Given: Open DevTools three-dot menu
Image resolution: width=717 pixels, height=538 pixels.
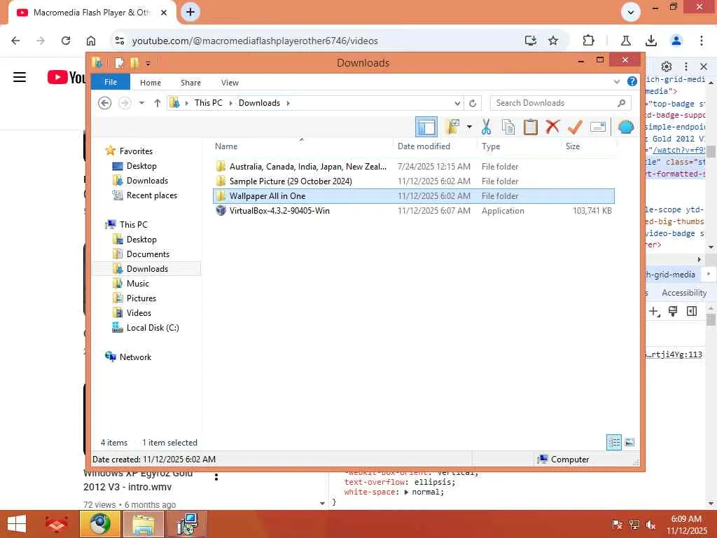Looking at the screenshot, I should pos(685,67).
